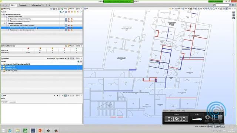237x133 pixels.
Task: Open Report from the Checking panel toolbar
Action: pos(71,9)
